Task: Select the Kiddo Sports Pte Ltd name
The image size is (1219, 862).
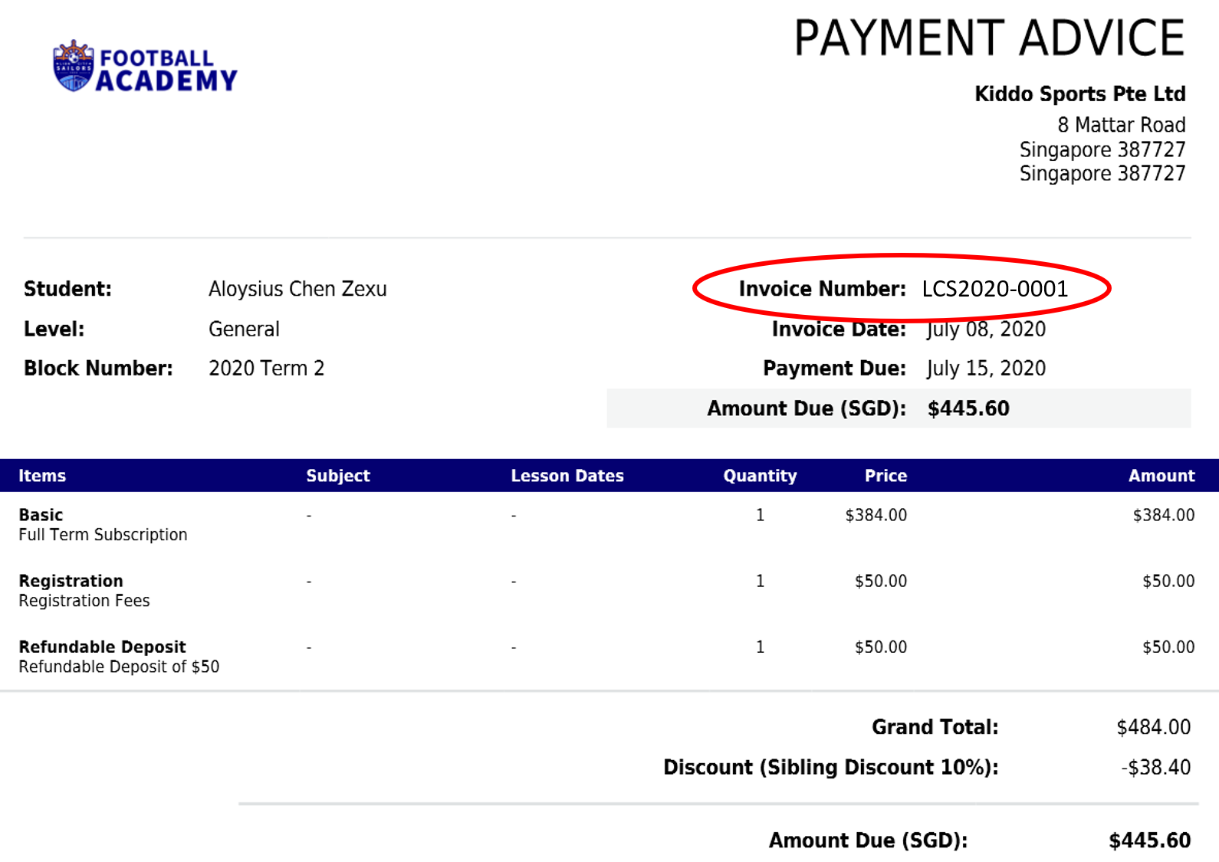Action: (1079, 93)
